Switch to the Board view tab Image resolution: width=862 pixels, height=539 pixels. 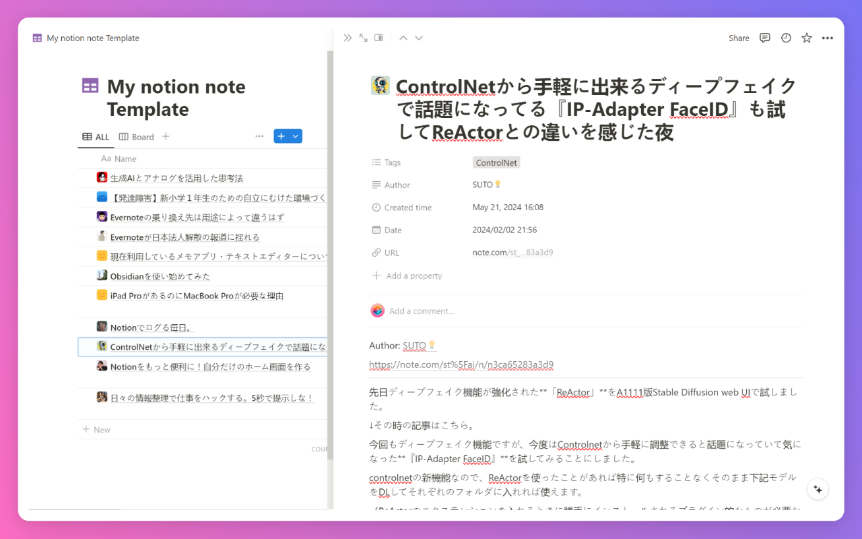tap(137, 137)
